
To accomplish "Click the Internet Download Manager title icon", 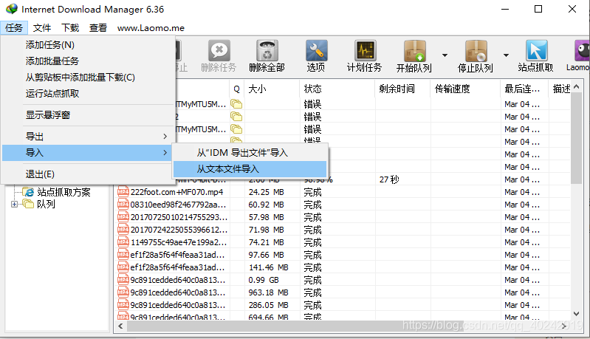I will point(12,9).
